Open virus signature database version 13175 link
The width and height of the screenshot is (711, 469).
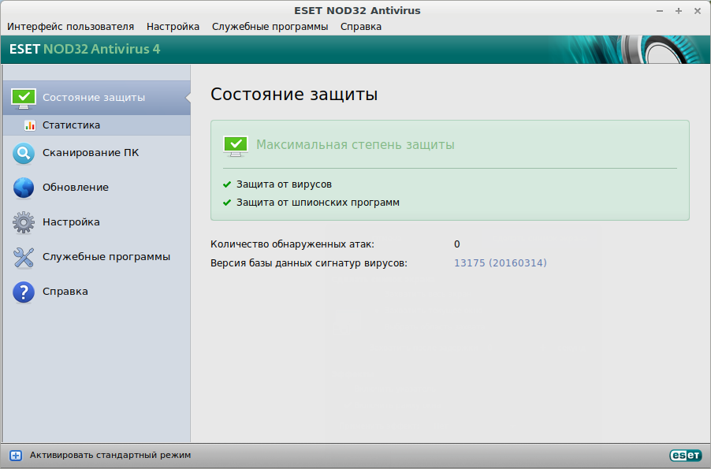click(x=500, y=262)
